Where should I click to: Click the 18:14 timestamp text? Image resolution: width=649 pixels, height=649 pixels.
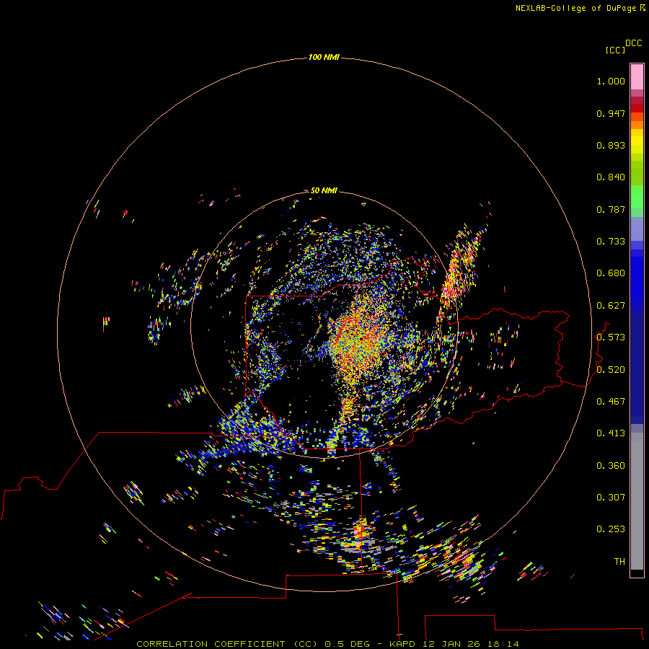(502, 644)
